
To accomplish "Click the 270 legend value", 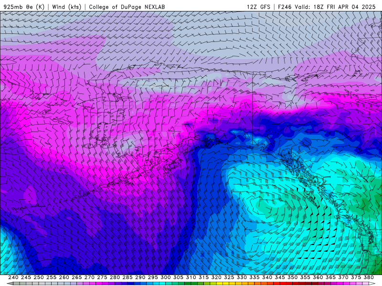I will pos(89,277).
